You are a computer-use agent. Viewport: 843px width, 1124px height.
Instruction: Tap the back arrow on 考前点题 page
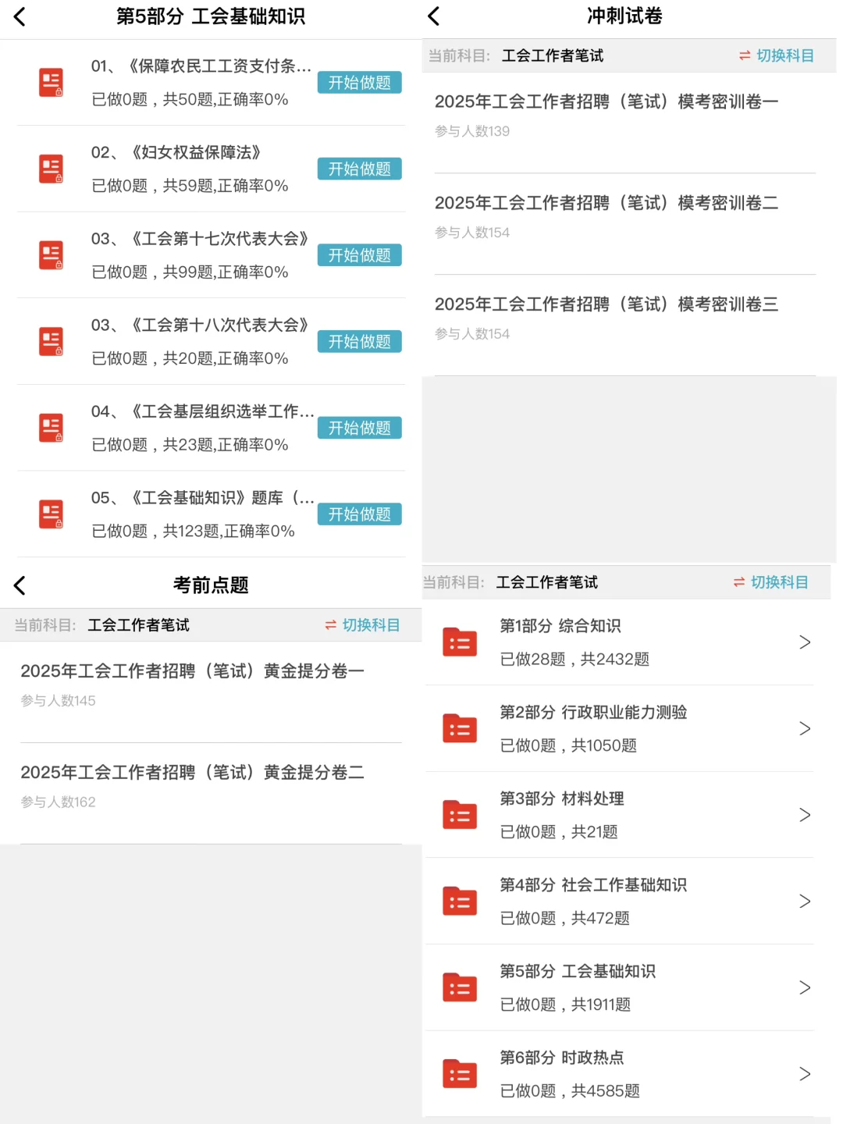pyautogui.click(x=19, y=585)
